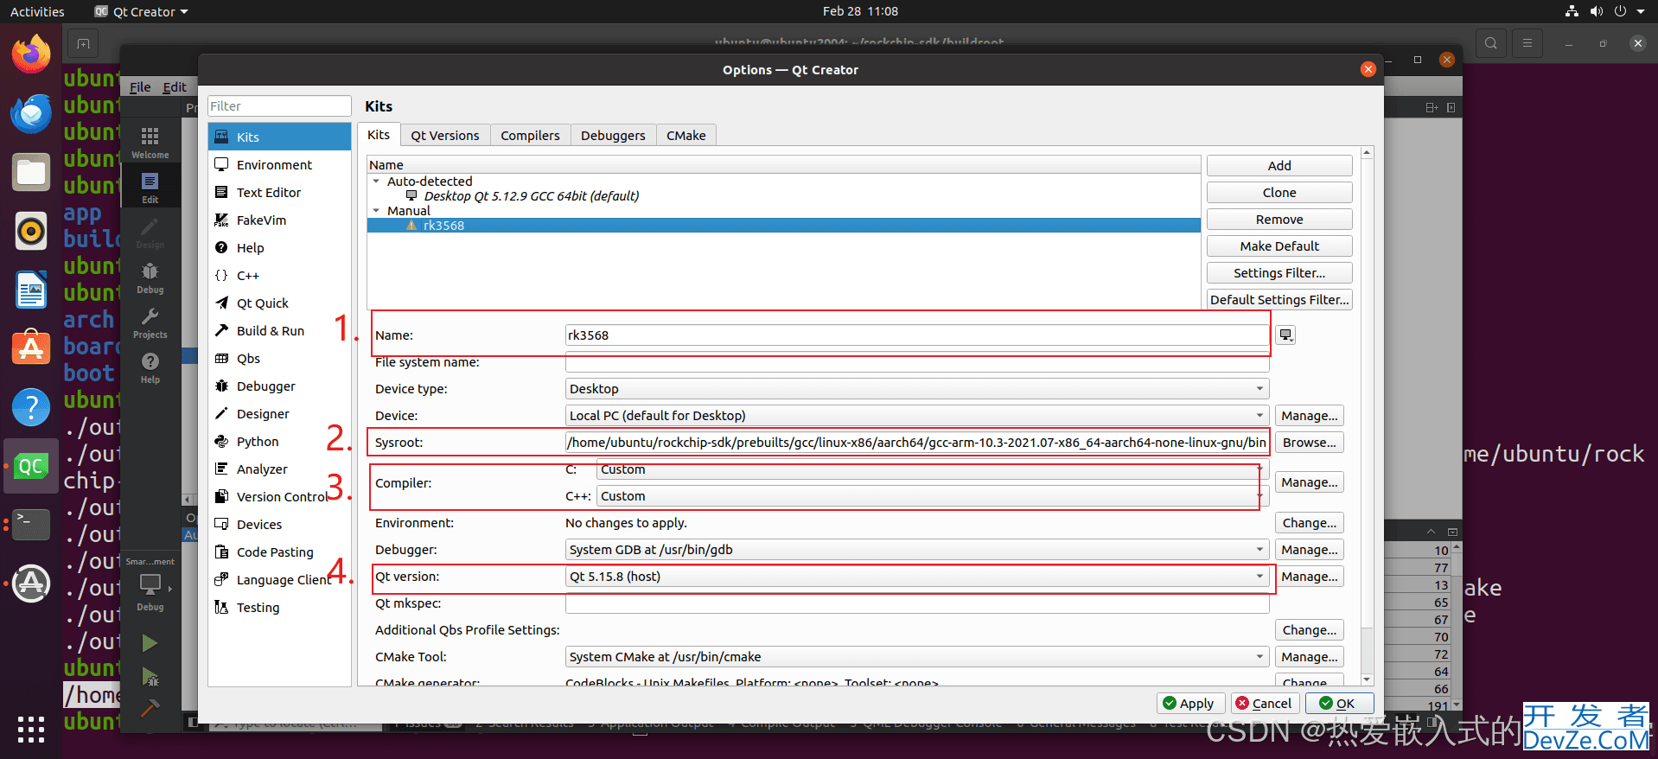The width and height of the screenshot is (1658, 759).
Task: Open the Help question-mark dock icon
Action: click(x=31, y=407)
